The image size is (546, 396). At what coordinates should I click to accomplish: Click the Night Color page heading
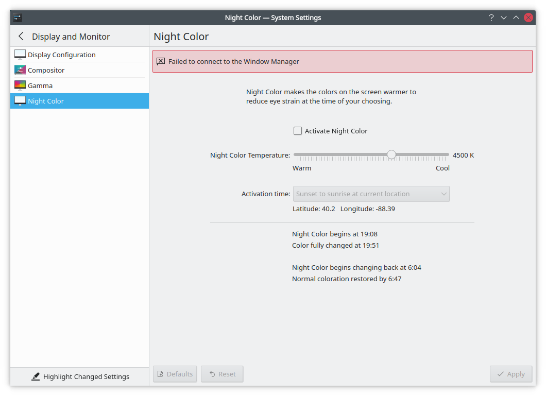pyautogui.click(x=181, y=37)
